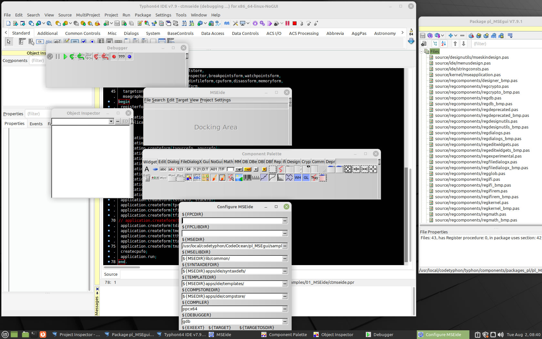
Task: Click browse button for ${FPCDIR} field
Action: (285, 221)
